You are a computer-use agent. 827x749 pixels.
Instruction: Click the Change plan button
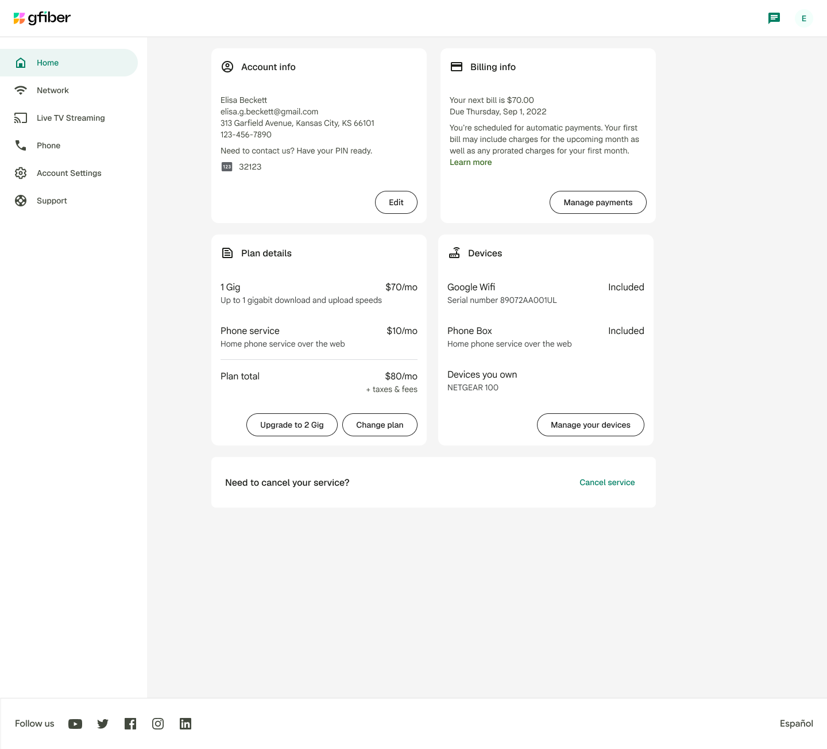coord(380,425)
